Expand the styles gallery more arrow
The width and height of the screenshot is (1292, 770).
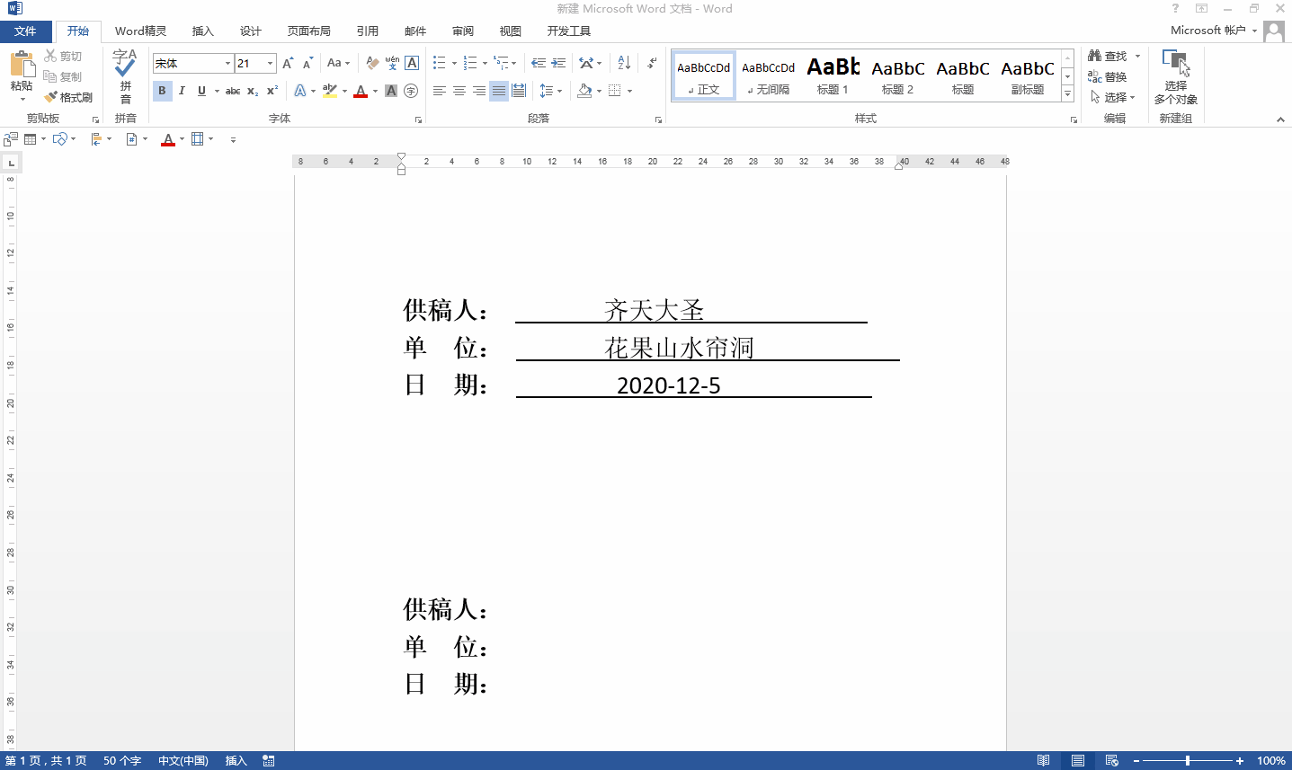(1067, 94)
